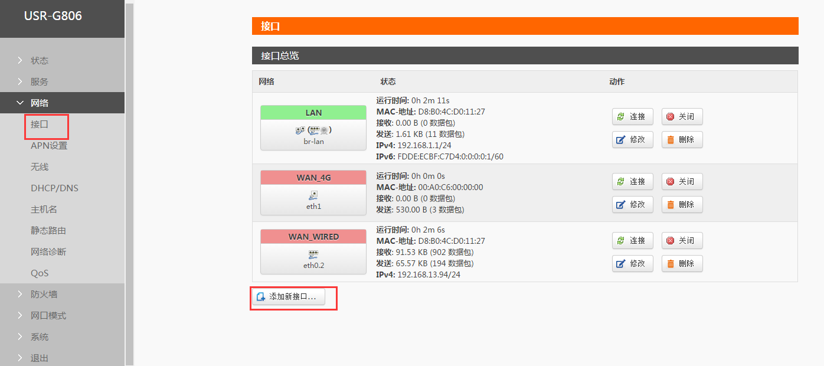Click the WAN_WIRED eth0.2 interface icon
Screen dimensions: 824x366
313,254
